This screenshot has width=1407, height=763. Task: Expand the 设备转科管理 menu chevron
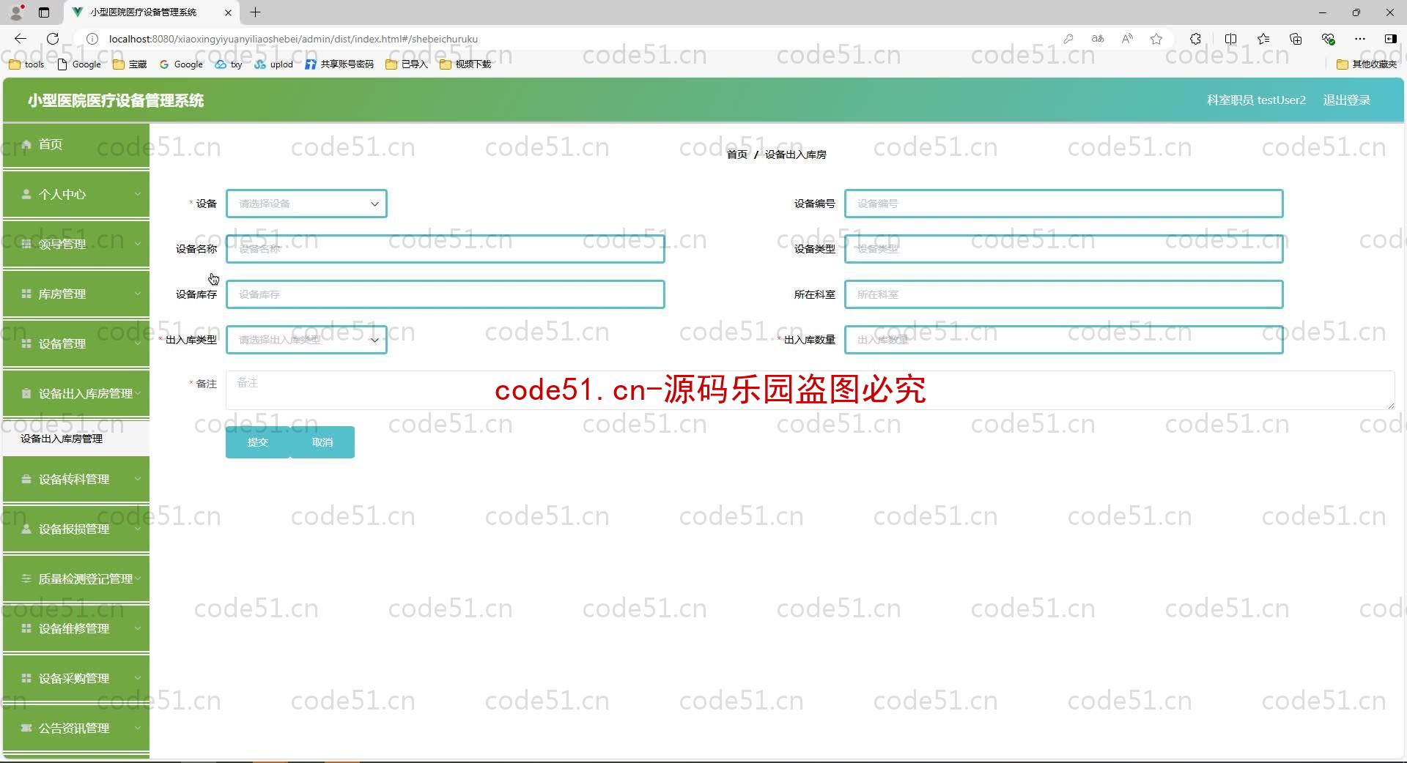[137, 479]
